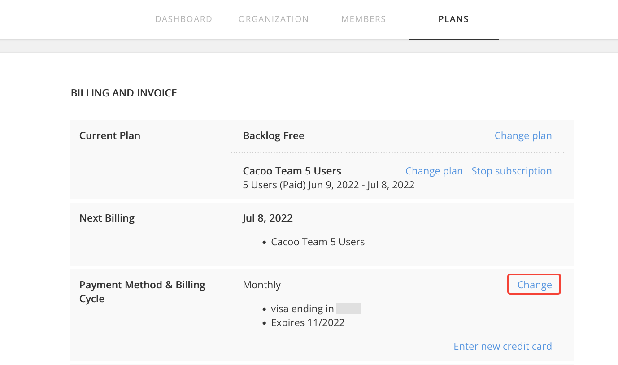Image resolution: width=618 pixels, height=365 pixels.
Task: Select the Plans tab
Action: pyautogui.click(x=453, y=19)
